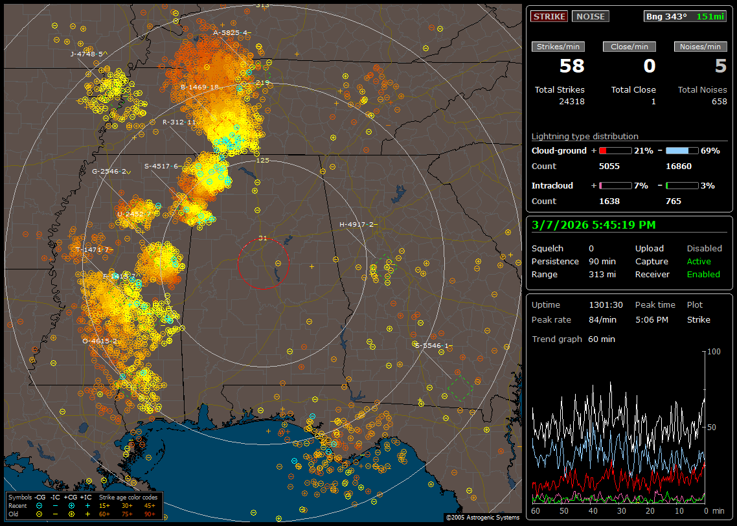Screen dimensions: 737x526
Task: Toggle the NOISE indicator
Action: click(590, 17)
